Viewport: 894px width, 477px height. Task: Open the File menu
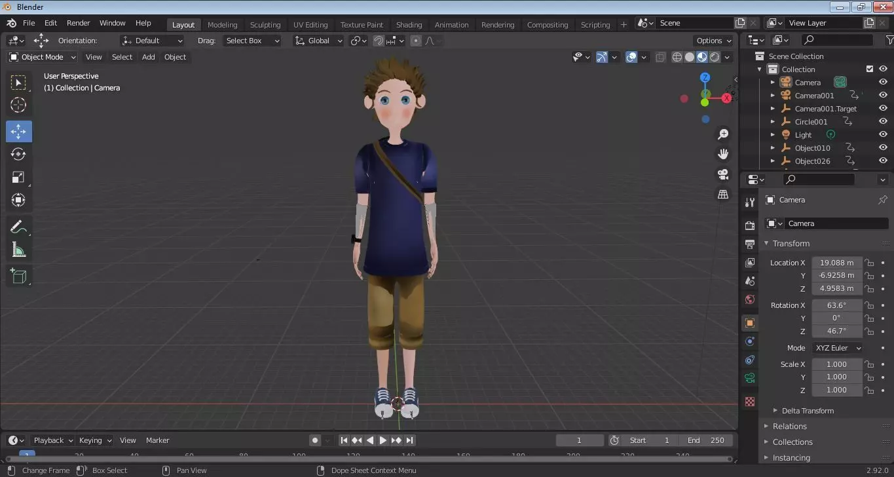29,23
